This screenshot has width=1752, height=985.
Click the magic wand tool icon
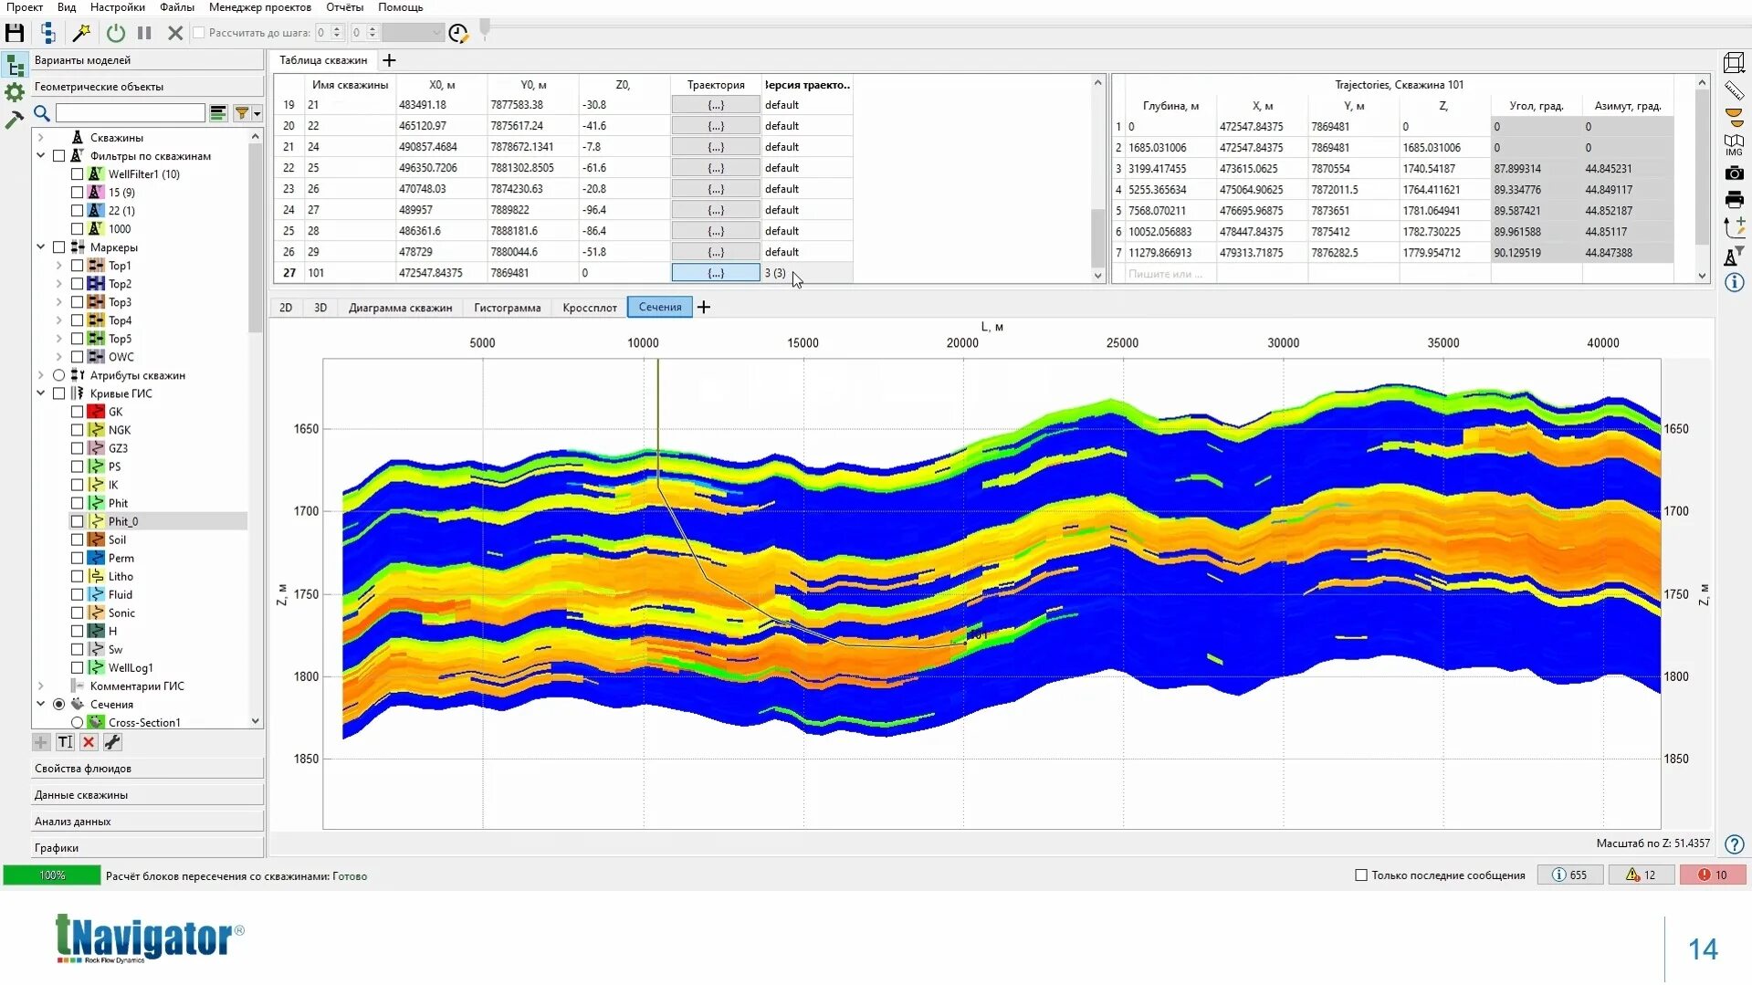coord(81,33)
